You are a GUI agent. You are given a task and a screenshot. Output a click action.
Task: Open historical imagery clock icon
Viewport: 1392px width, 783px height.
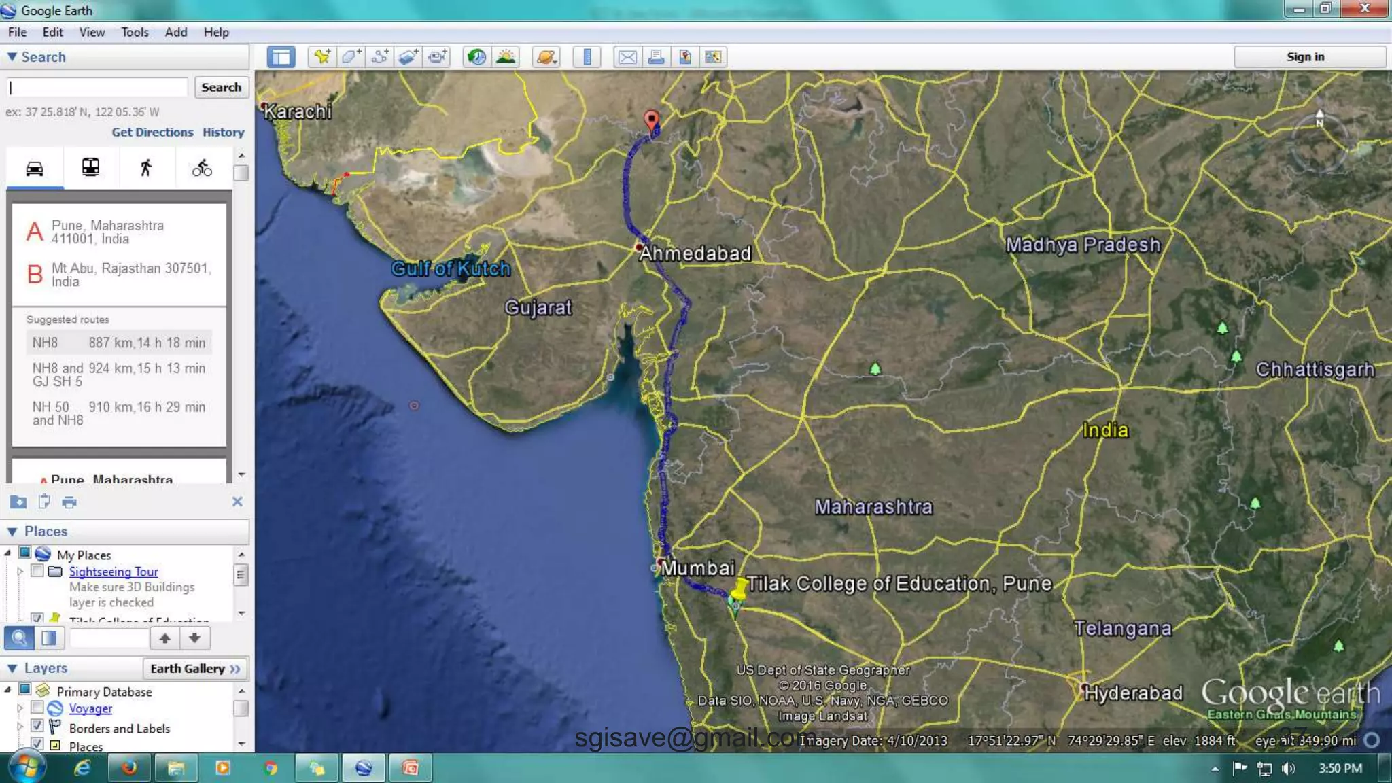tap(476, 56)
